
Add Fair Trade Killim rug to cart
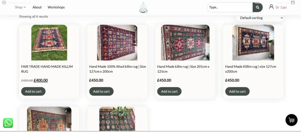[33, 91]
